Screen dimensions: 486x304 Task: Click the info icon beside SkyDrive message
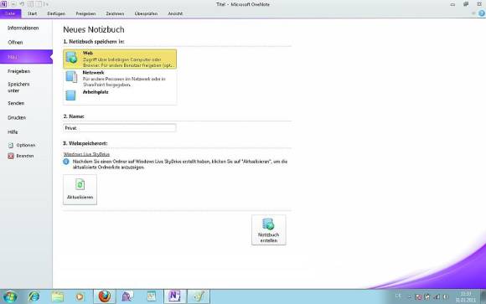[66, 162]
